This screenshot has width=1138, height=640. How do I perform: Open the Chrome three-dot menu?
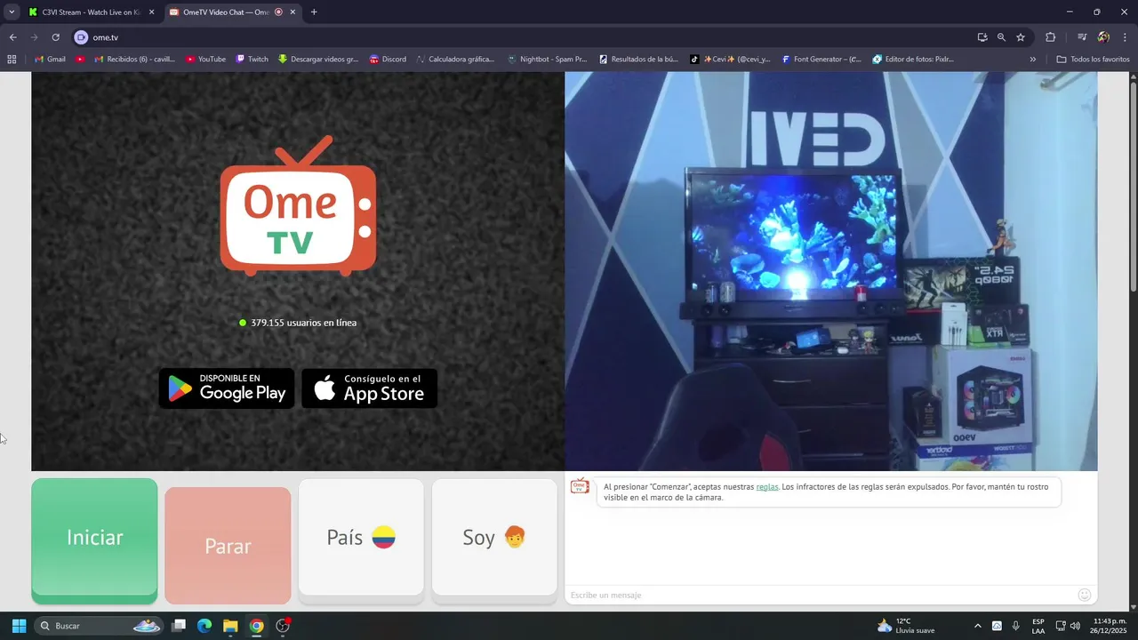[x=1125, y=37]
